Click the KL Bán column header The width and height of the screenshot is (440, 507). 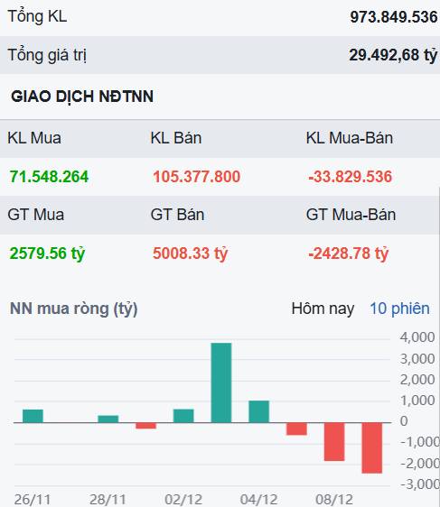pyautogui.click(x=176, y=138)
